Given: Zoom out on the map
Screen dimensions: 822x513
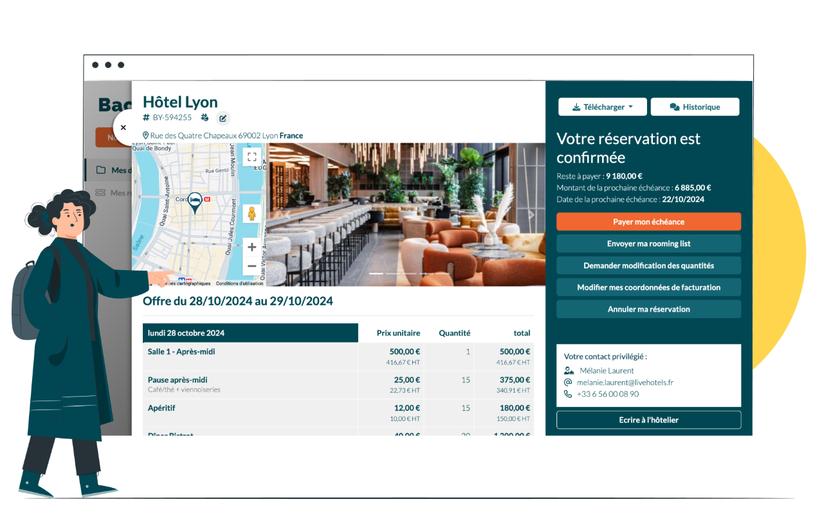Looking at the screenshot, I should point(251,265).
